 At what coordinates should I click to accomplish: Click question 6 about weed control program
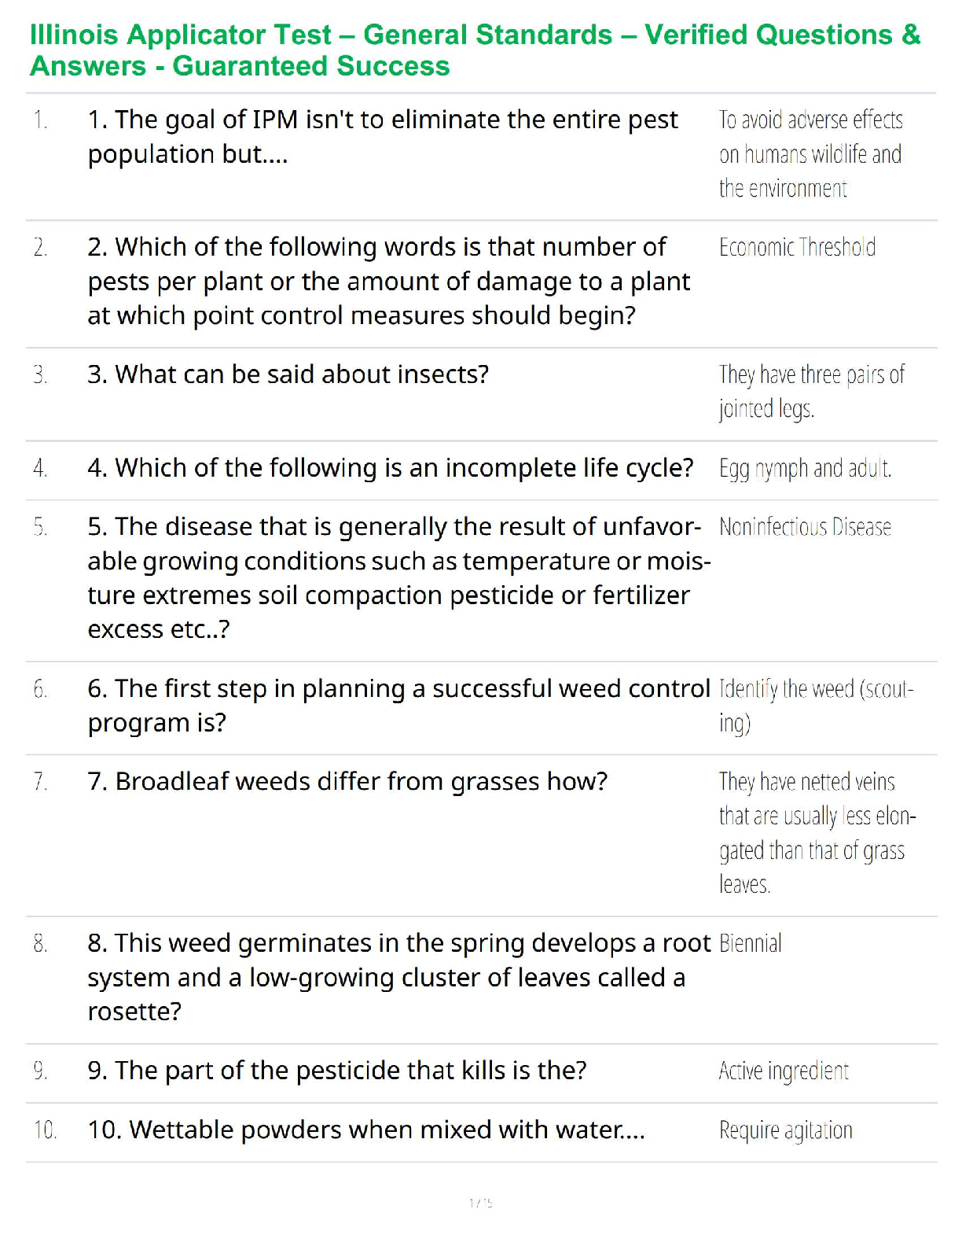point(398,706)
